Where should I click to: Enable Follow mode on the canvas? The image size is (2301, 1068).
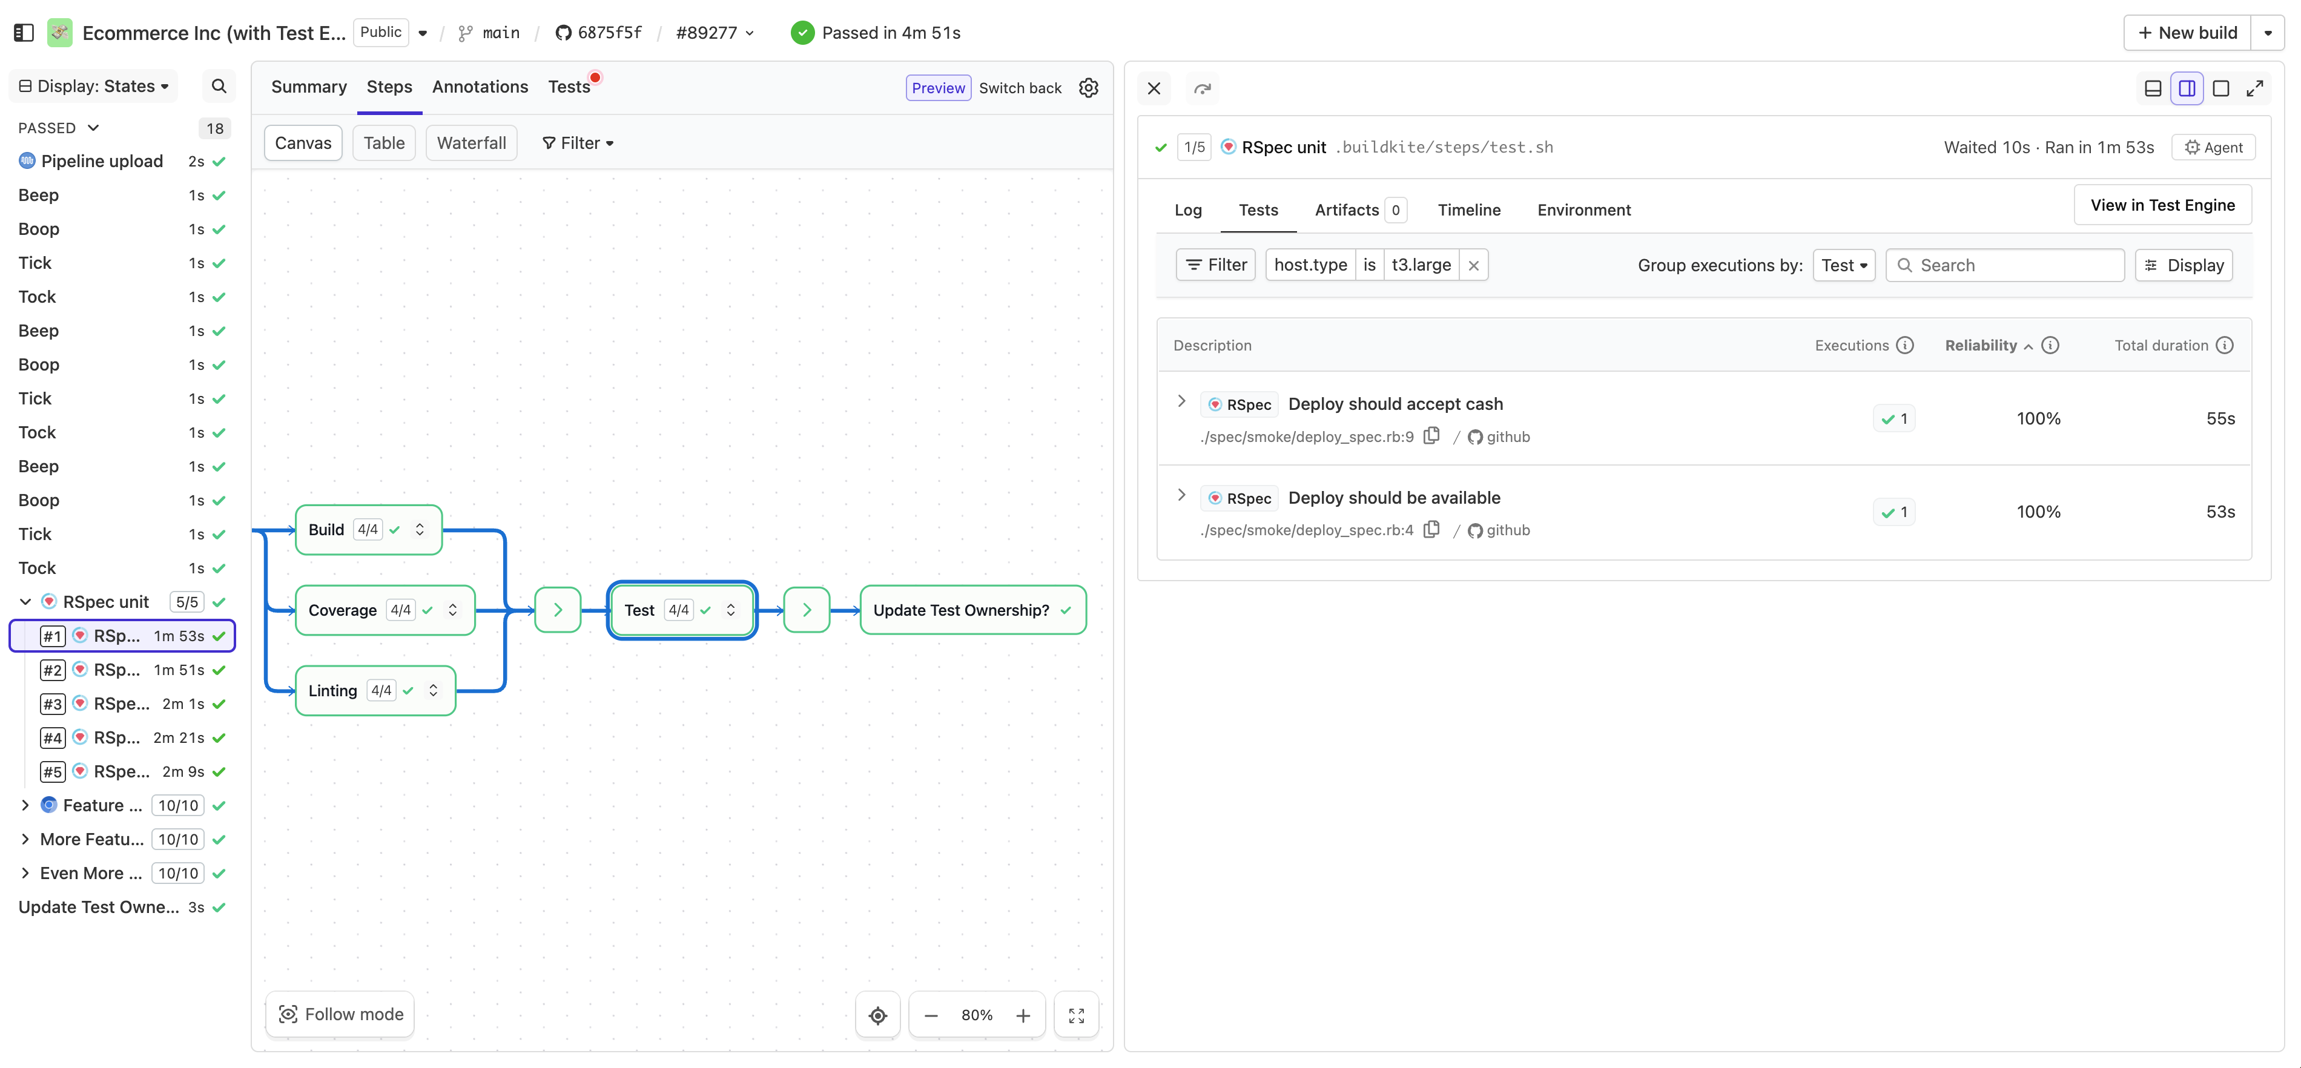(340, 1014)
